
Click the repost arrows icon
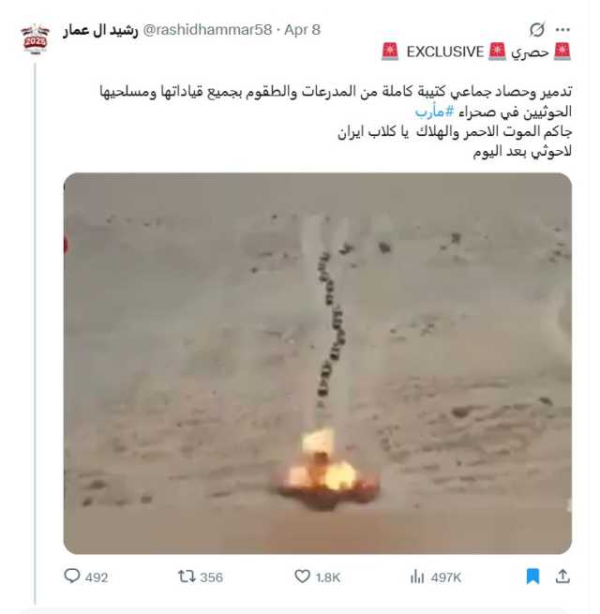click(x=187, y=577)
